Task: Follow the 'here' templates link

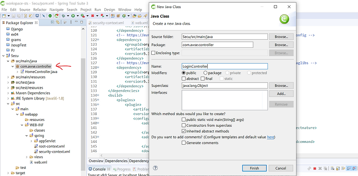Action: [x=270, y=137]
